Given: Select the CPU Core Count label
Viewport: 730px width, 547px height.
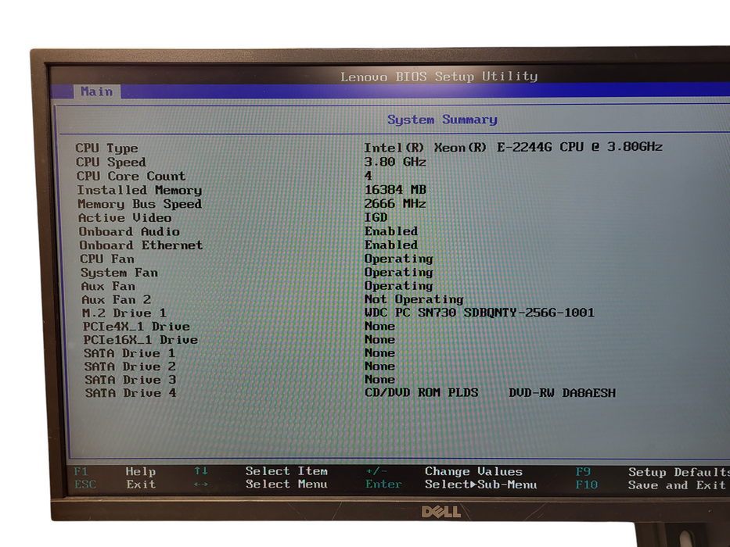Looking at the screenshot, I should click(x=131, y=176).
